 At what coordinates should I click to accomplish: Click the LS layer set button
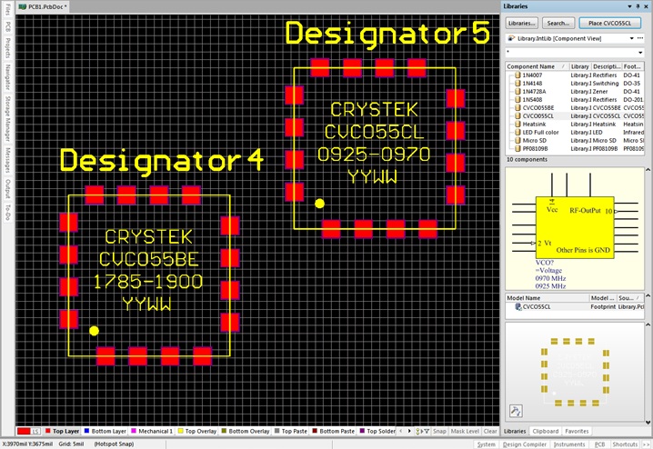(35, 432)
